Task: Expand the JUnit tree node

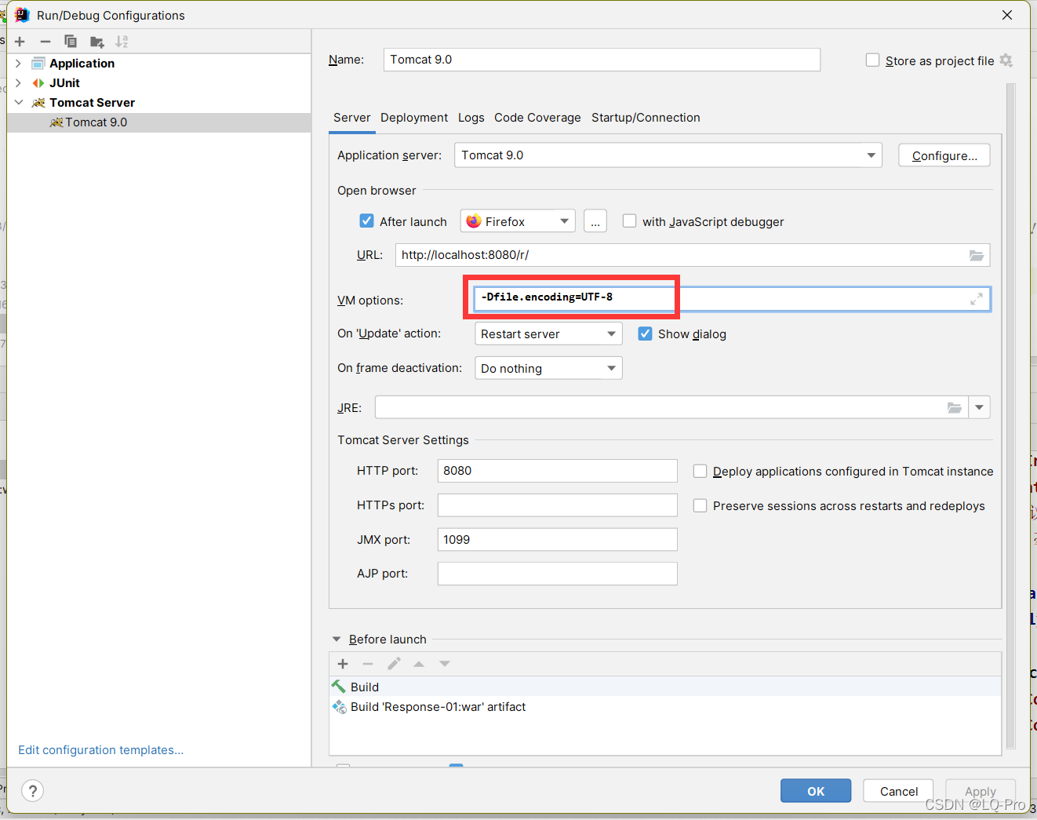Action: [19, 83]
